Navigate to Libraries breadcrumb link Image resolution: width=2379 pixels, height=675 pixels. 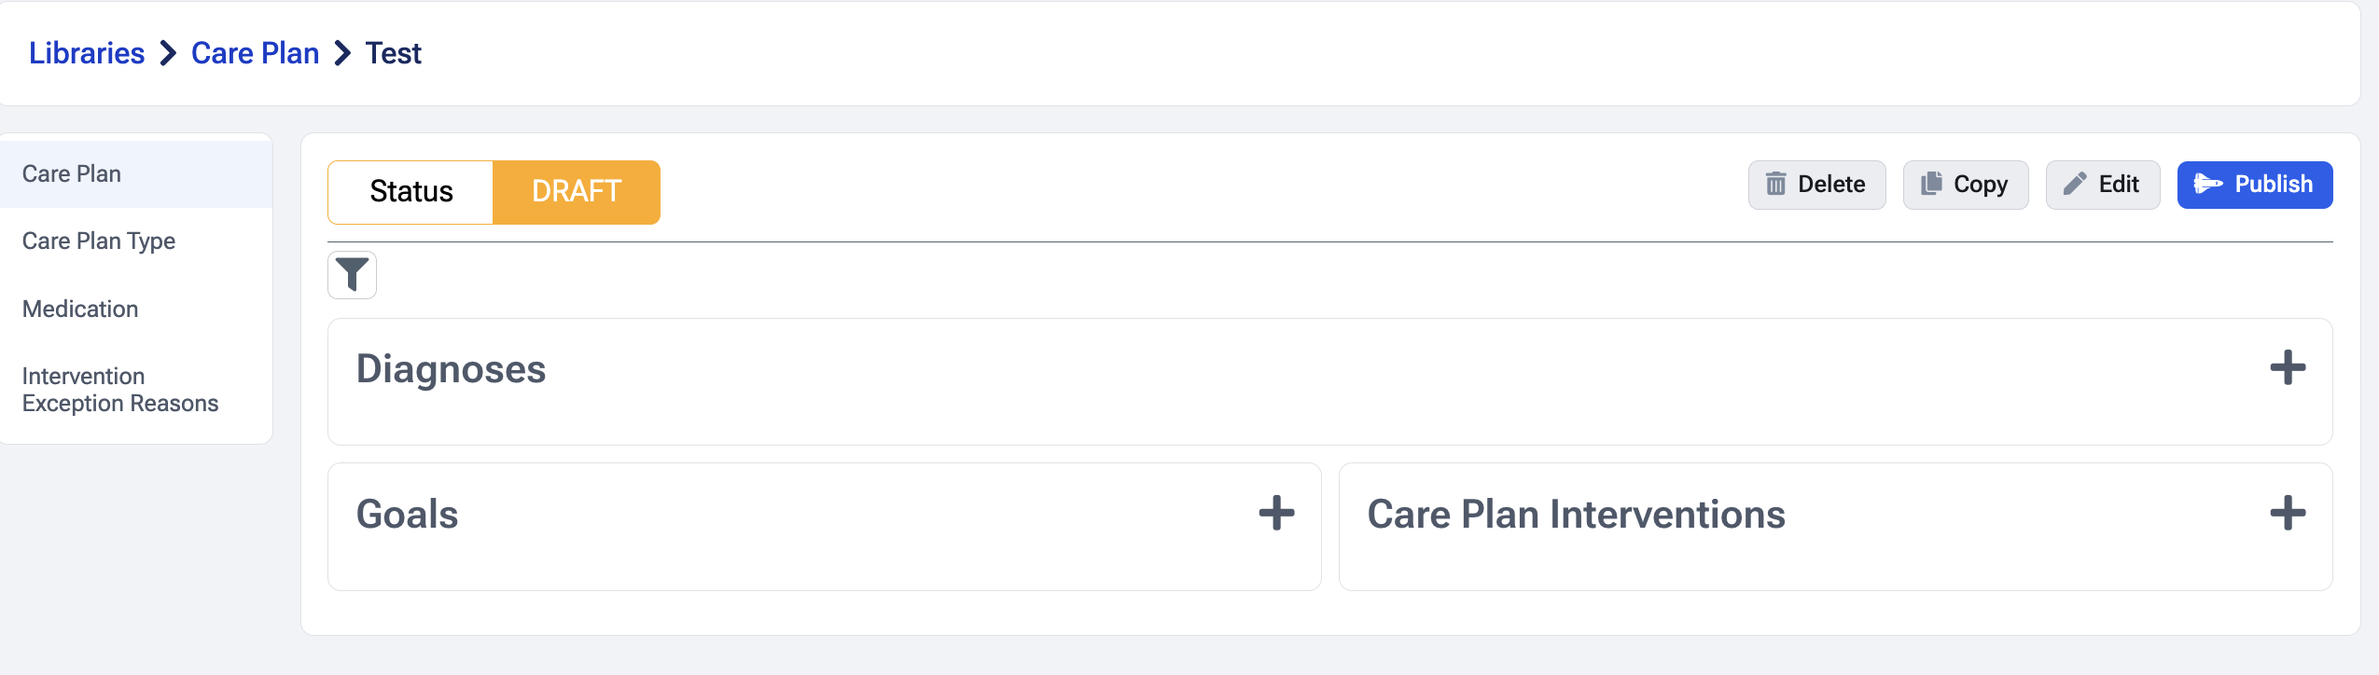click(x=87, y=53)
